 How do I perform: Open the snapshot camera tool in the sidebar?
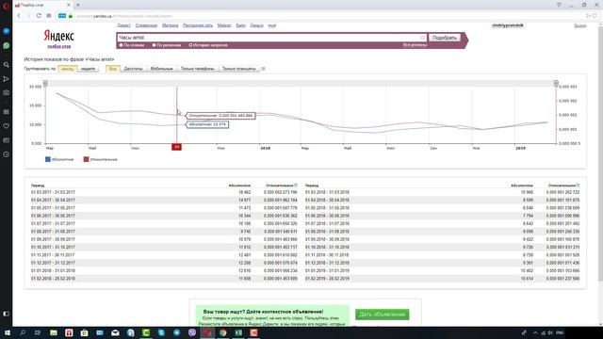(x=7, y=92)
